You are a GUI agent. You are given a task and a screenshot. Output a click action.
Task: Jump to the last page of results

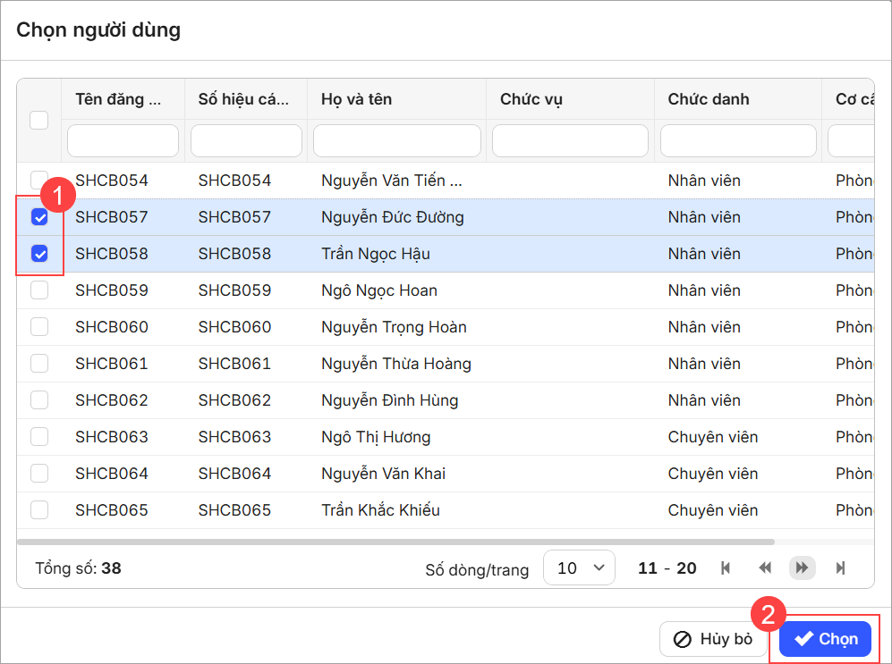click(x=840, y=568)
